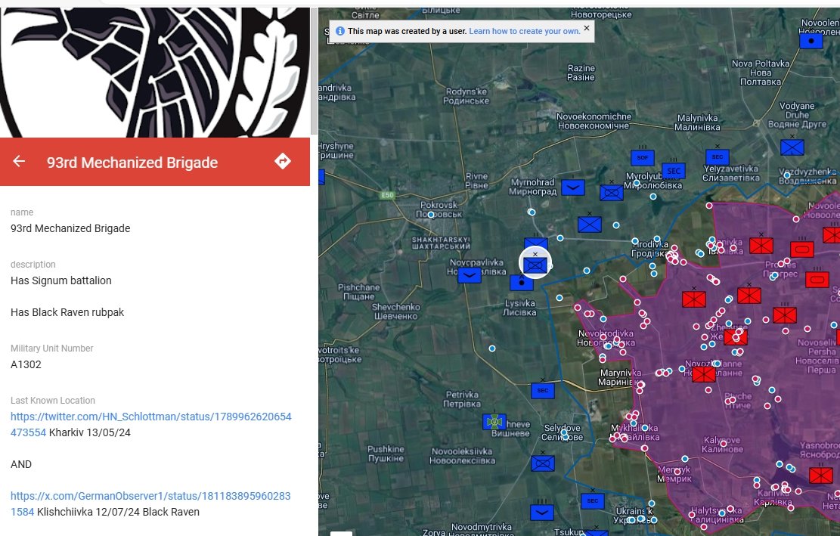
Task: Dismiss the user-created map notice
Action: tap(586, 28)
